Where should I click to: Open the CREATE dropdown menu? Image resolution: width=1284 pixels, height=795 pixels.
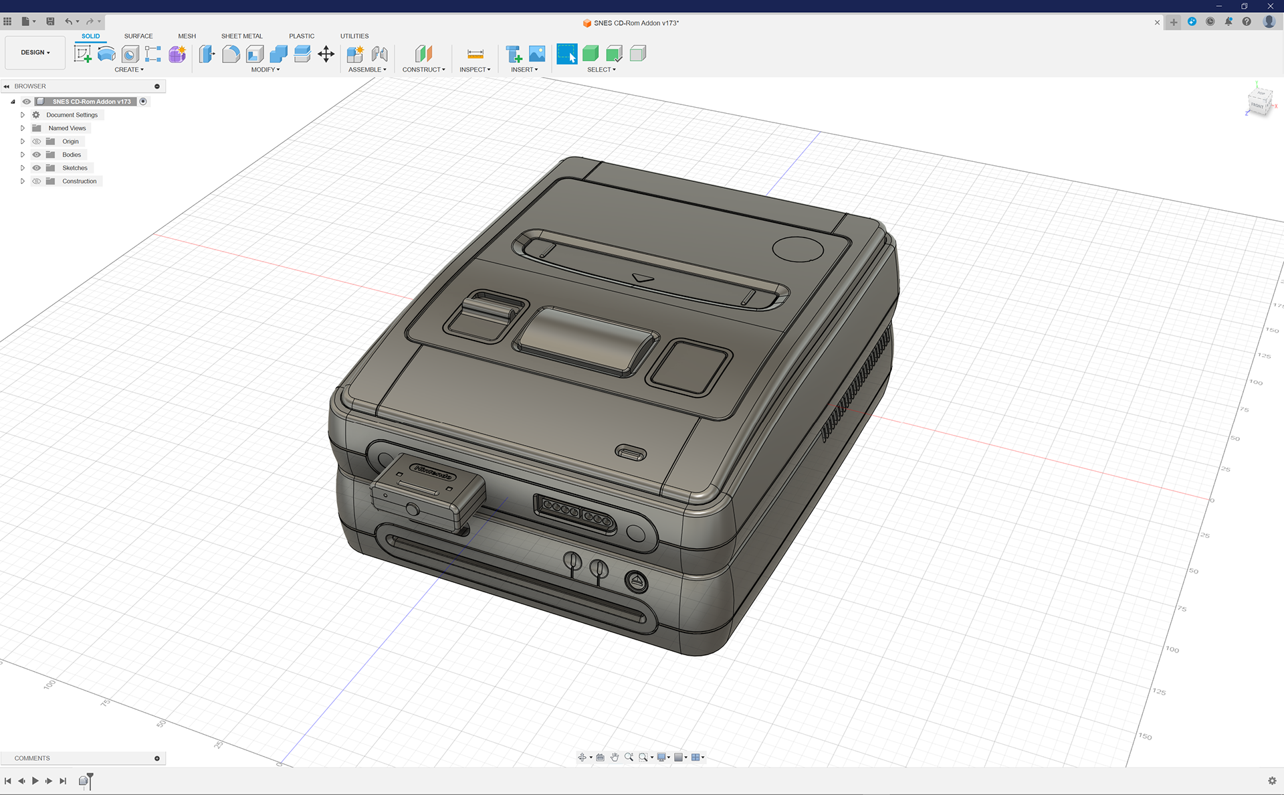click(129, 70)
